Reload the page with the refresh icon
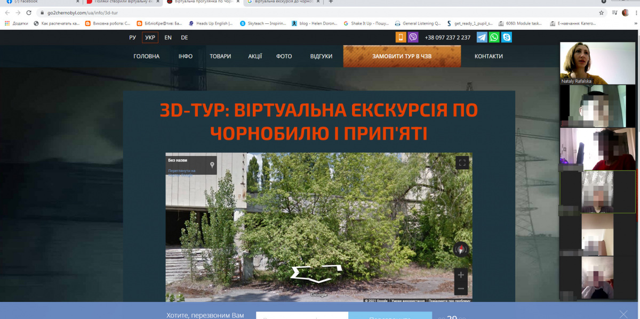 coord(30,13)
